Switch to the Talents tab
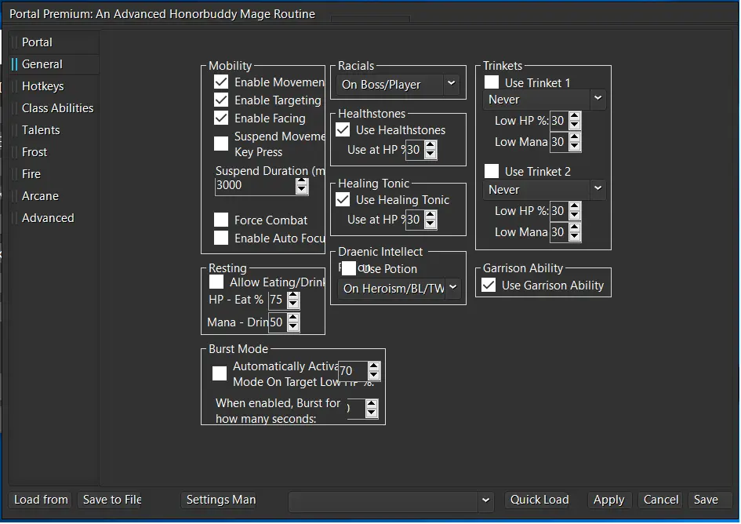 click(x=53, y=130)
